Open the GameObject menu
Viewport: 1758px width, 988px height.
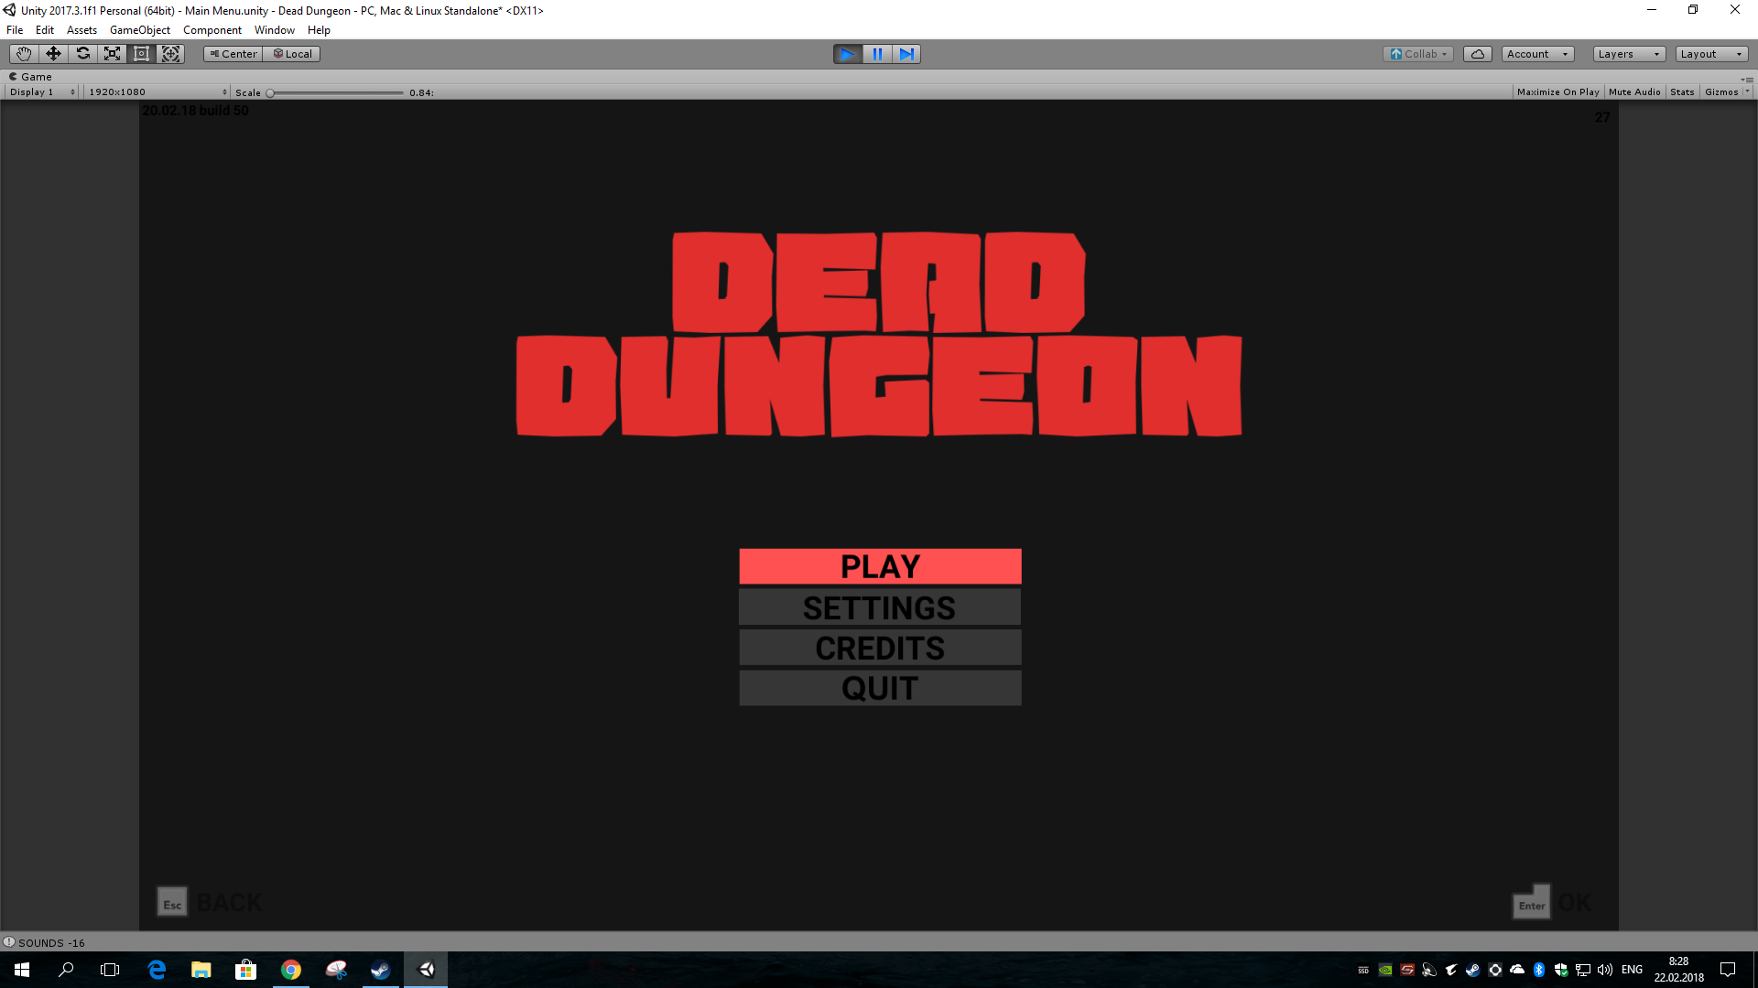pyautogui.click(x=140, y=30)
